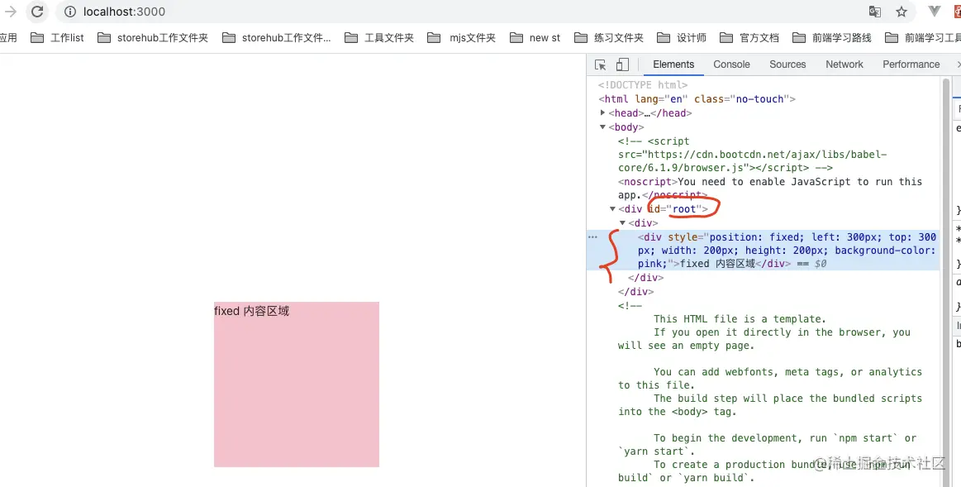The height and width of the screenshot is (487, 961).
Task: Open the mjs文件夹 bookmark folder
Action: [462, 38]
